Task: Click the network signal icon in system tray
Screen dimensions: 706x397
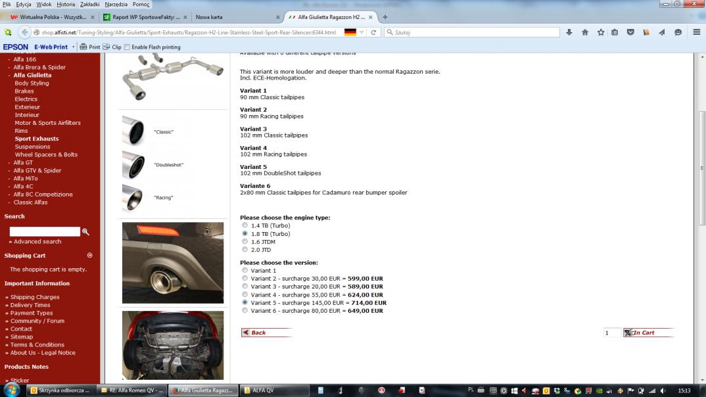Action: click(x=652, y=390)
